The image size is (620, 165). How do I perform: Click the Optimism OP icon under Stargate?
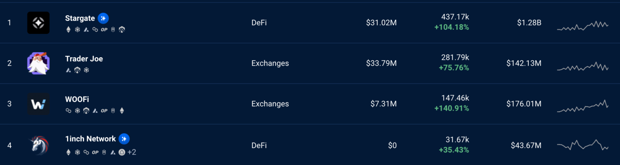pyautogui.click(x=104, y=29)
